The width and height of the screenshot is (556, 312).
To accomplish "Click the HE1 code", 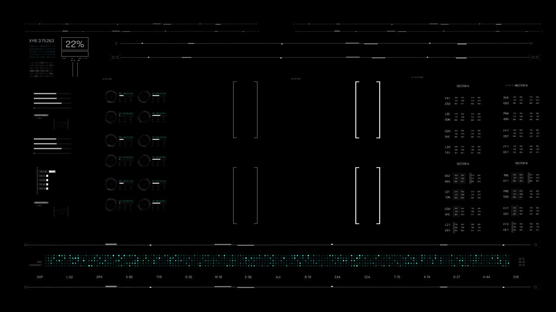I will coord(506,230).
